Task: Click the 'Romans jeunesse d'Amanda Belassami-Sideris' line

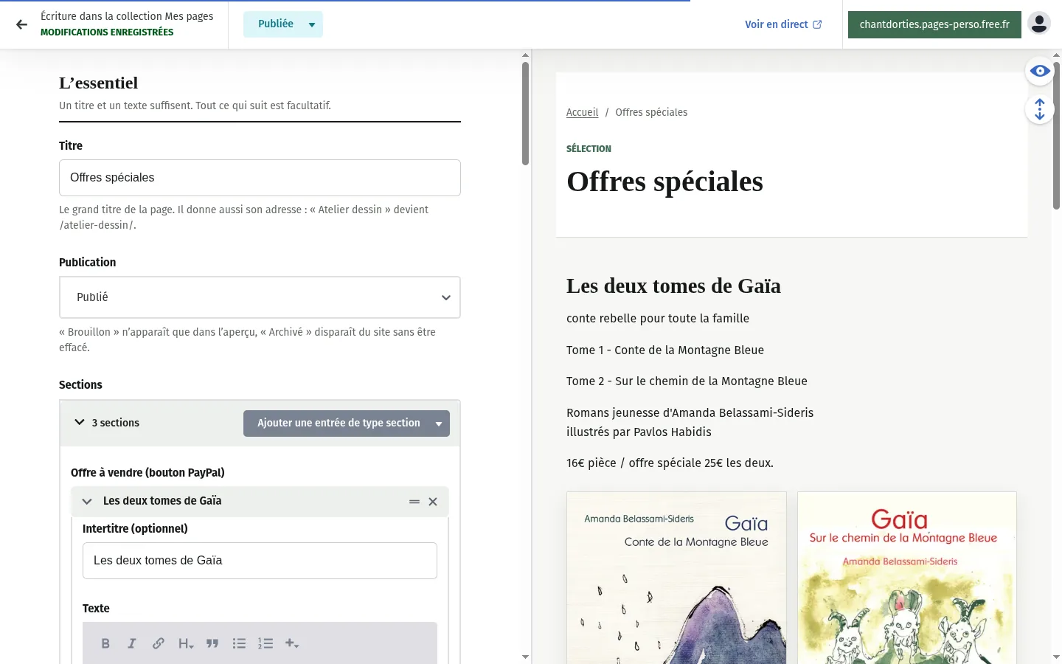Action: (690, 413)
